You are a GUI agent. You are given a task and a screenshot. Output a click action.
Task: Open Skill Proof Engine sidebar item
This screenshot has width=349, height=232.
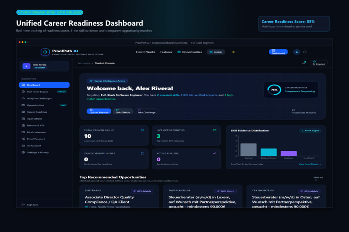(44, 92)
